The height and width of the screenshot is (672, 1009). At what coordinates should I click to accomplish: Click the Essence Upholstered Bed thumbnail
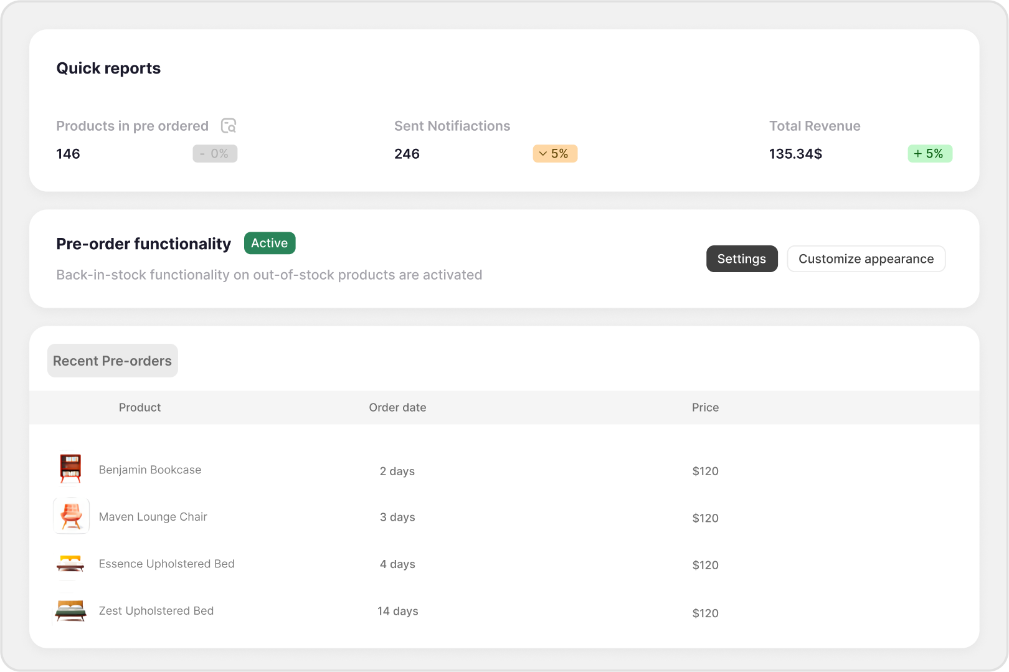70,564
